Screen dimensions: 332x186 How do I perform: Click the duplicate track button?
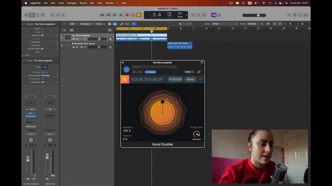pyautogui.click(x=72, y=30)
